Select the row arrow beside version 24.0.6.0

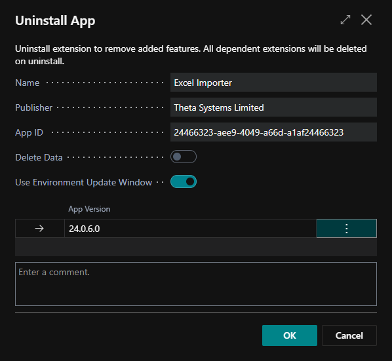coord(39,229)
